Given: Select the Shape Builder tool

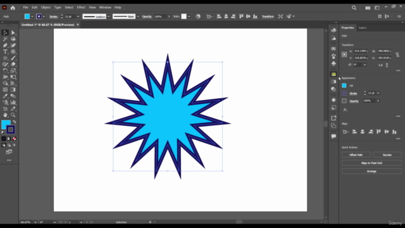Looking at the screenshot, I should pos(5,83).
